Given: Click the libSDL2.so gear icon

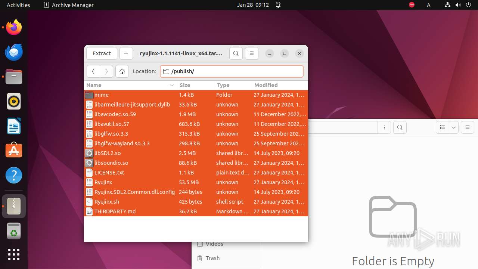Looking at the screenshot, I should [89, 153].
